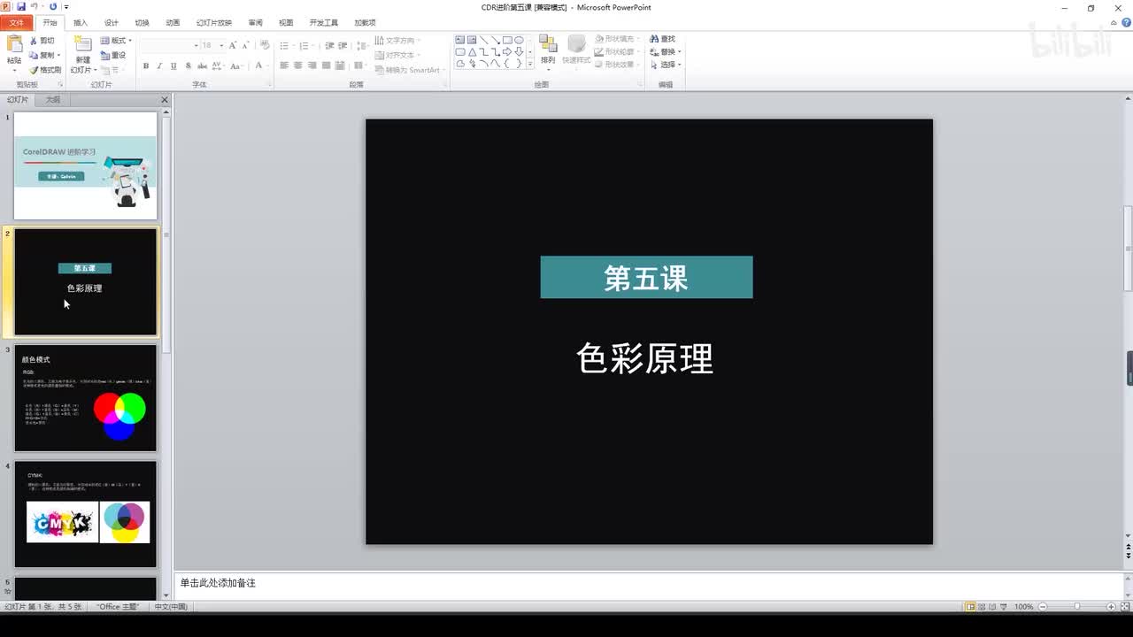
Task: Click the New Slide (新建幻灯片) icon
Action: click(x=82, y=45)
